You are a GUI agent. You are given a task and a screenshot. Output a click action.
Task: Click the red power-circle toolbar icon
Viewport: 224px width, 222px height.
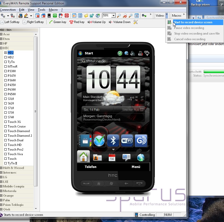point(67,16)
